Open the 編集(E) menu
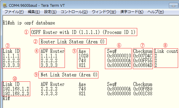The height and width of the screenshot is (108, 179). 34,12
